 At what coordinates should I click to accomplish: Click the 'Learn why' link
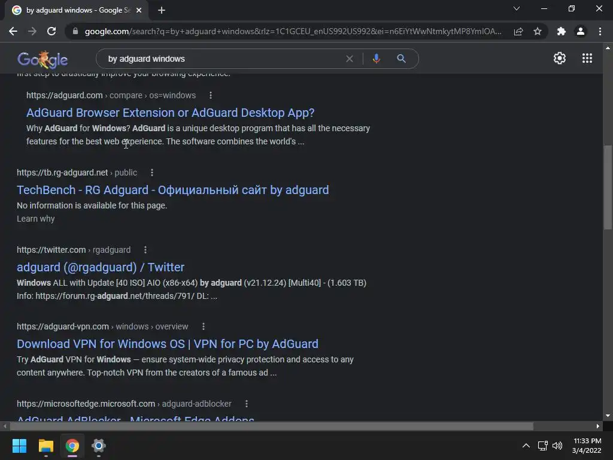35,219
